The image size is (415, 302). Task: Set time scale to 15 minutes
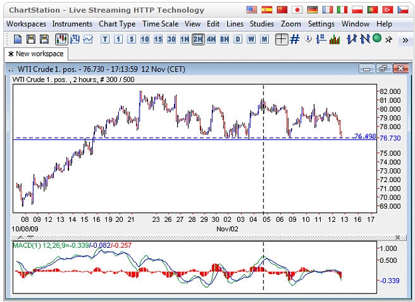pyautogui.click(x=158, y=40)
